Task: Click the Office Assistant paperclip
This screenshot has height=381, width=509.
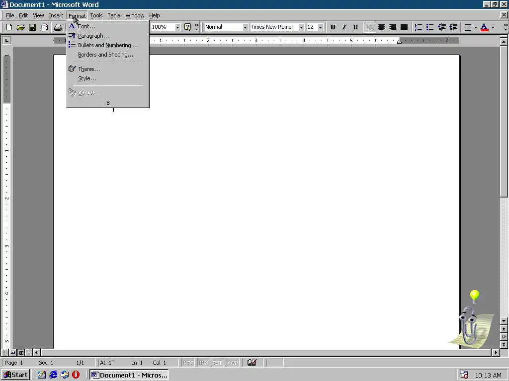Action: click(468, 325)
